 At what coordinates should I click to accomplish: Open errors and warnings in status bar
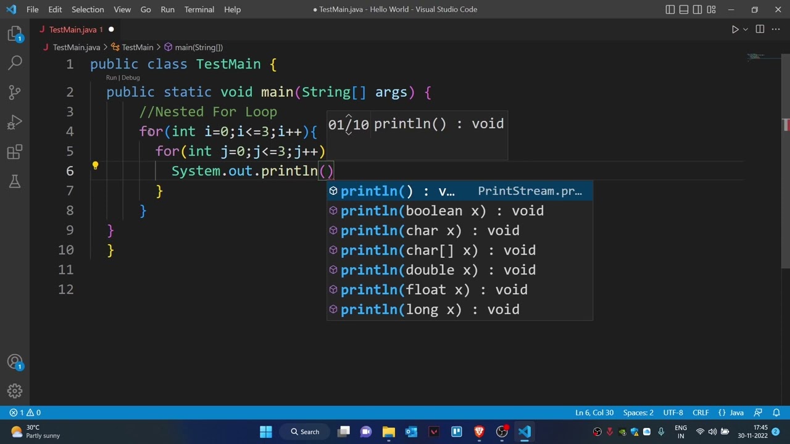(x=25, y=413)
